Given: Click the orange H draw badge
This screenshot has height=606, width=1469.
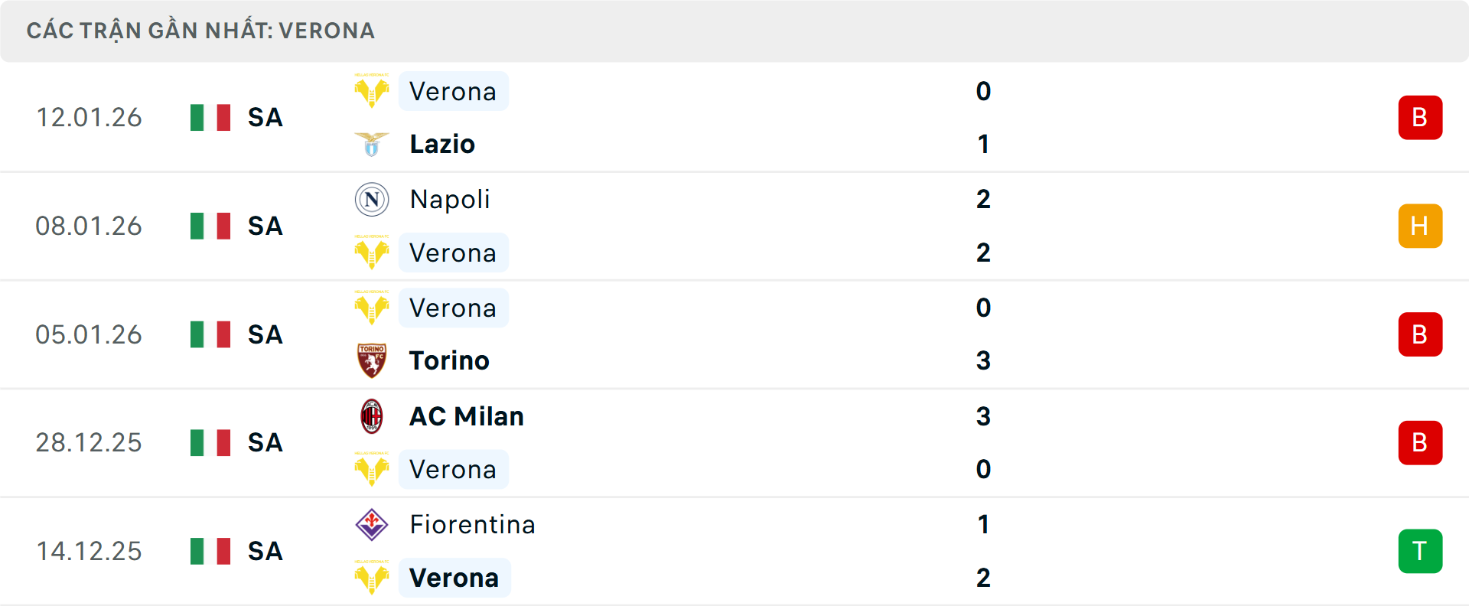Looking at the screenshot, I should click(x=1420, y=226).
